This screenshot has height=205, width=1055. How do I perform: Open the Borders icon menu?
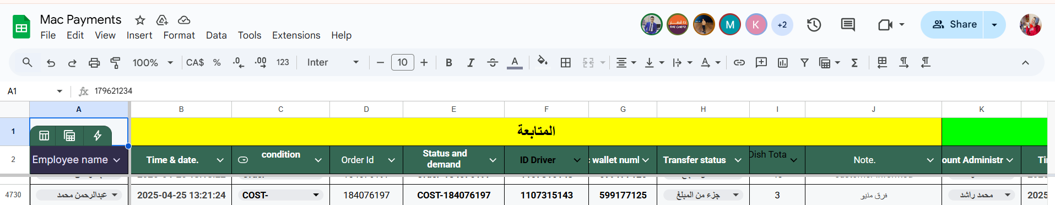[x=565, y=63]
